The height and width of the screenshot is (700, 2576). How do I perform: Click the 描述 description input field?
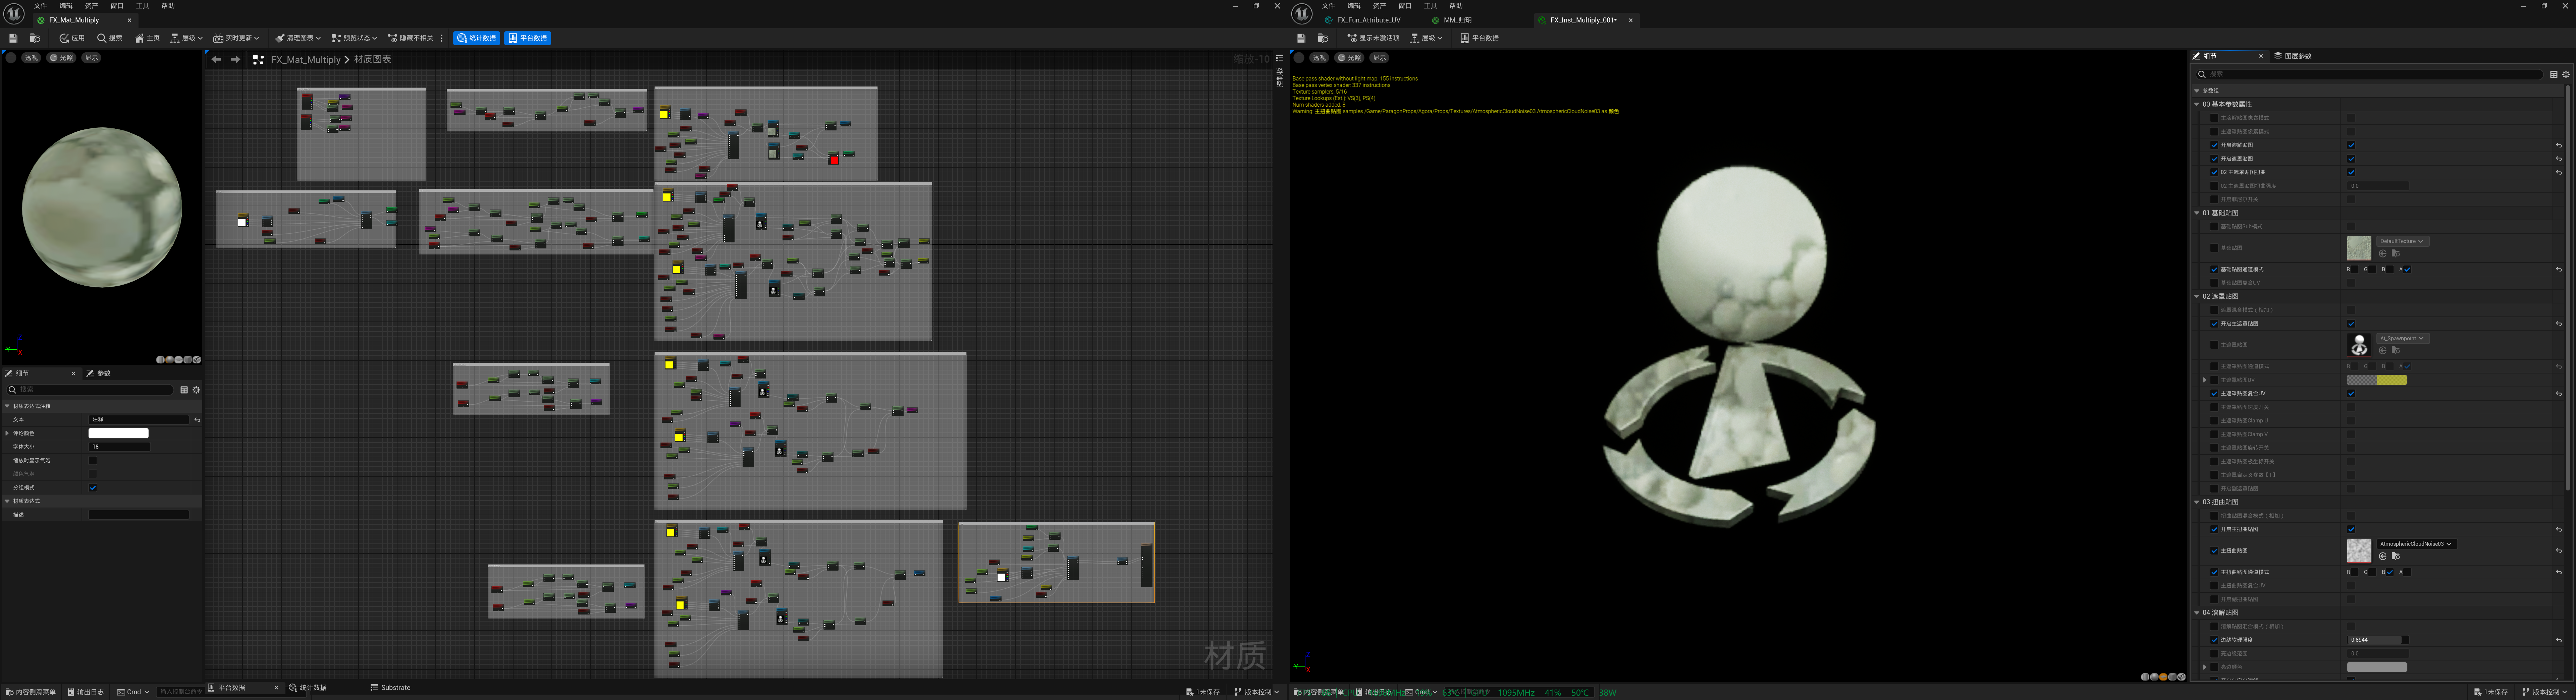tap(139, 515)
